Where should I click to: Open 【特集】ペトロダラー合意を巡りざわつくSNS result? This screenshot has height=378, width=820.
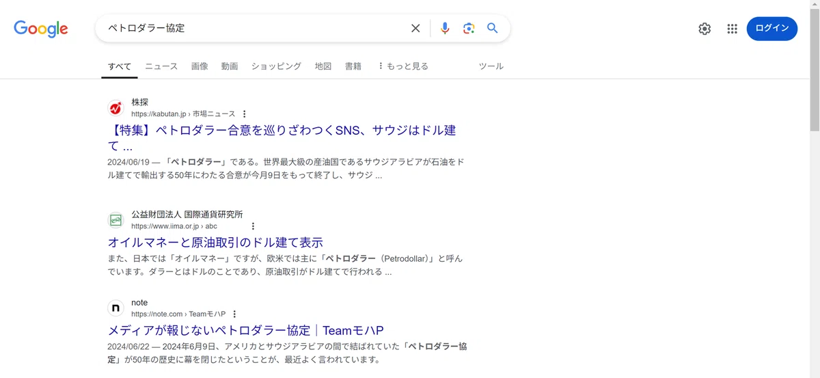[282, 138]
